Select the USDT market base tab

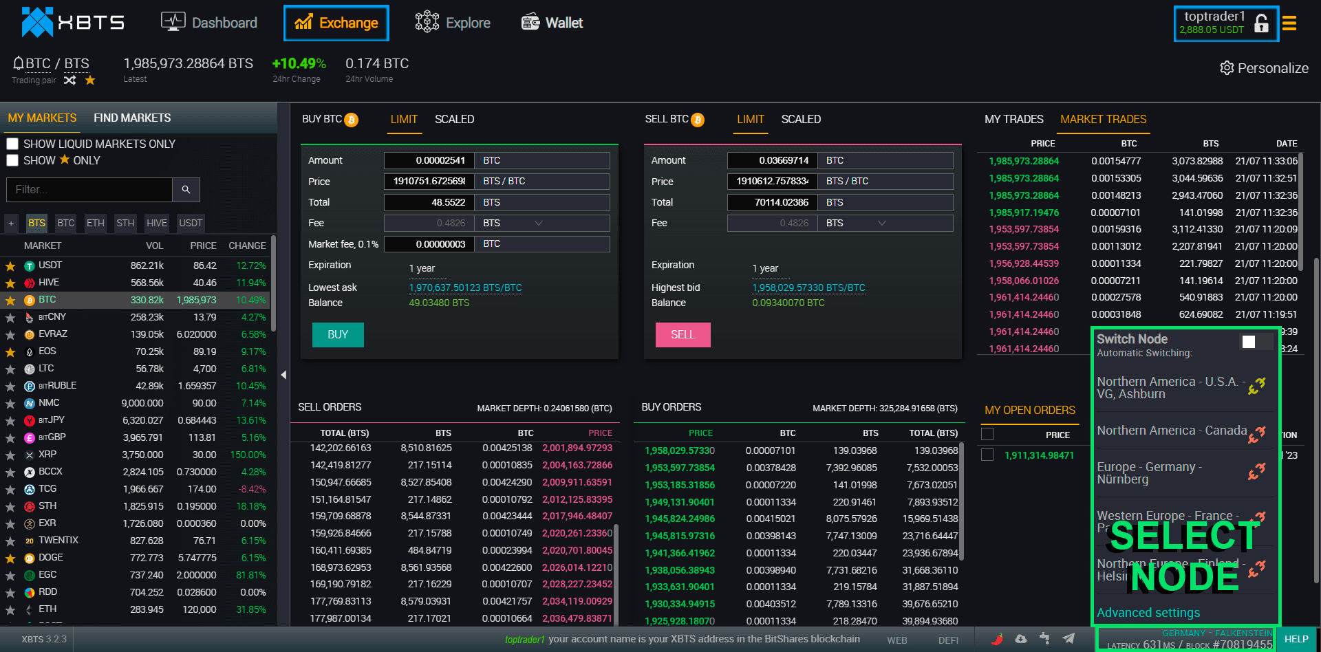(191, 223)
